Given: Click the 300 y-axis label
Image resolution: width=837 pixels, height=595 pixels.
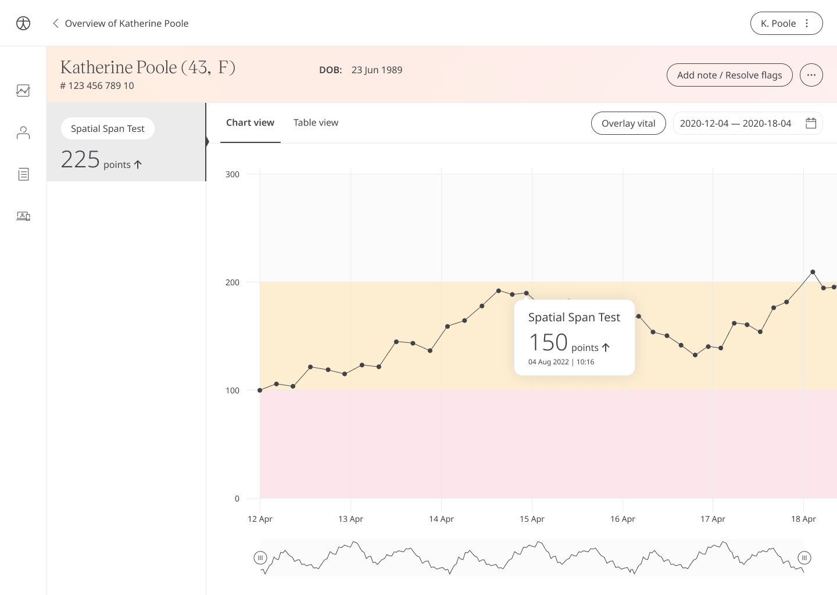Looking at the screenshot, I should pos(233,174).
